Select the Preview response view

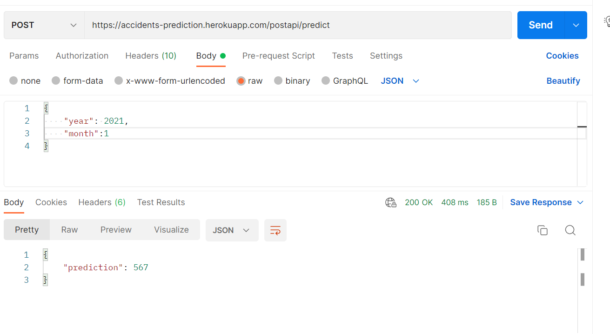point(116,230)
